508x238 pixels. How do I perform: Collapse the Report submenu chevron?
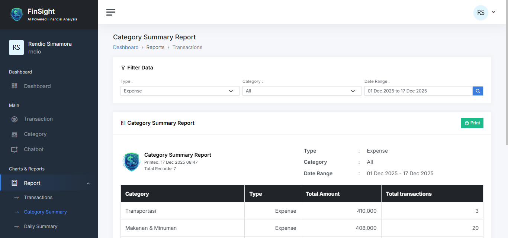88,183
